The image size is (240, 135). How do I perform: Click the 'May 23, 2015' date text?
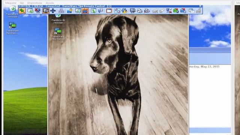tap(210, 67)
